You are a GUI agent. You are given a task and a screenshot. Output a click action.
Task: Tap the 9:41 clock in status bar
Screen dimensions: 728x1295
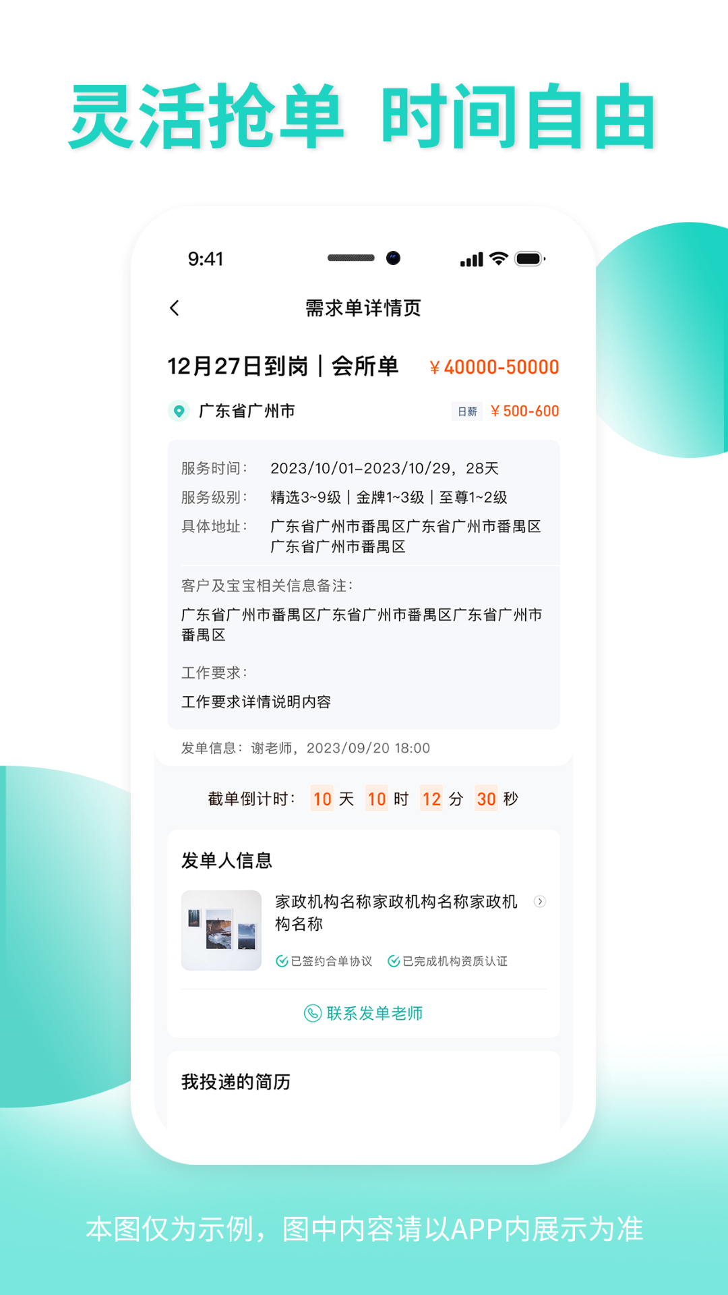click(206, 259)
